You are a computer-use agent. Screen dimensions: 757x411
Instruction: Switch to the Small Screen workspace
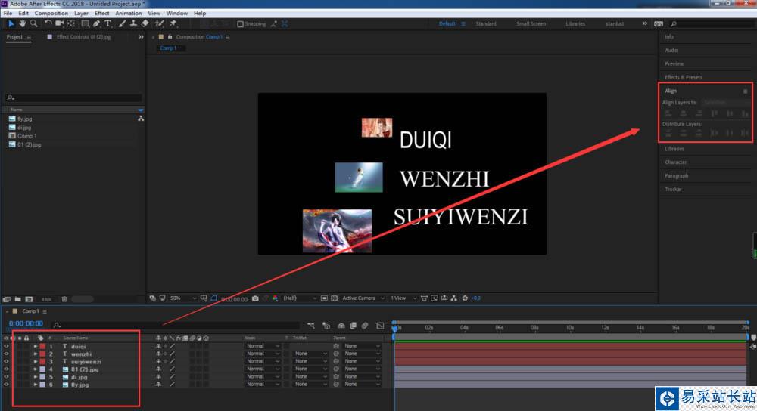pyautogui.click(x=531, y=23)
